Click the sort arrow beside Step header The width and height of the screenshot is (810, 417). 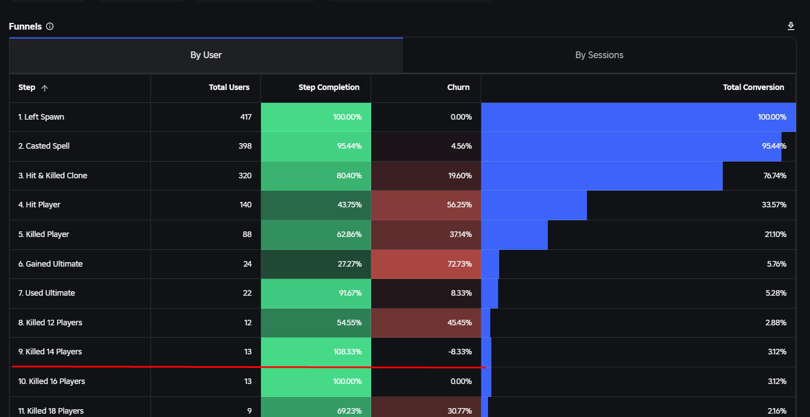[44, 88]
